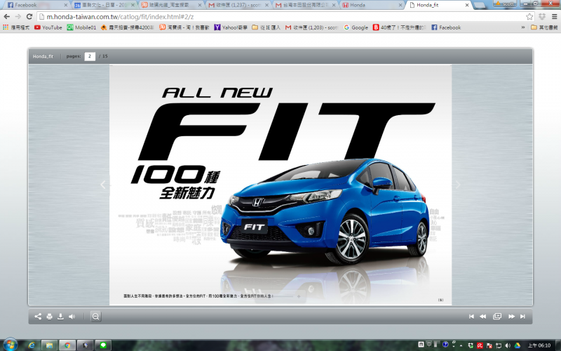Click the taskbar clock showing 06:10

(539, 345)
